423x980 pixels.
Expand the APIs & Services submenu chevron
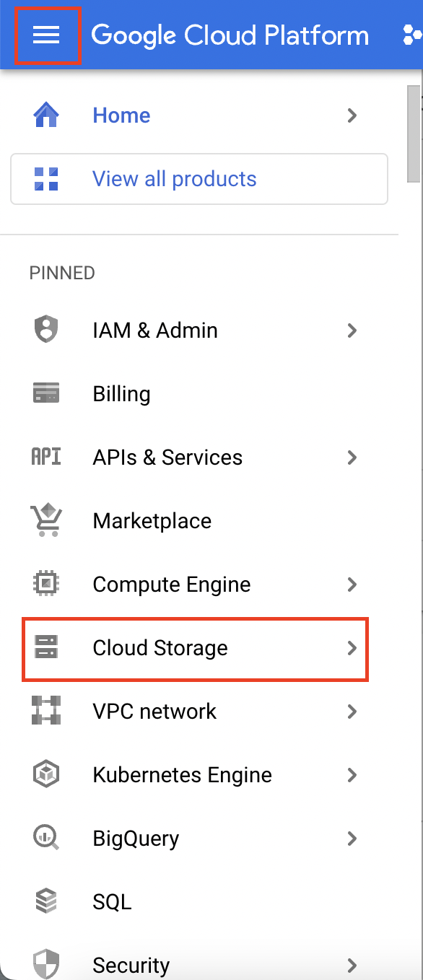pyautogui.click(x=352, y=458)
